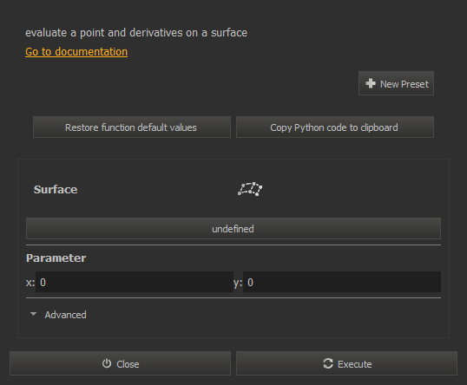Click the x: label beside the input
This screenshot has width=467, height=385.
pos(30,283)
